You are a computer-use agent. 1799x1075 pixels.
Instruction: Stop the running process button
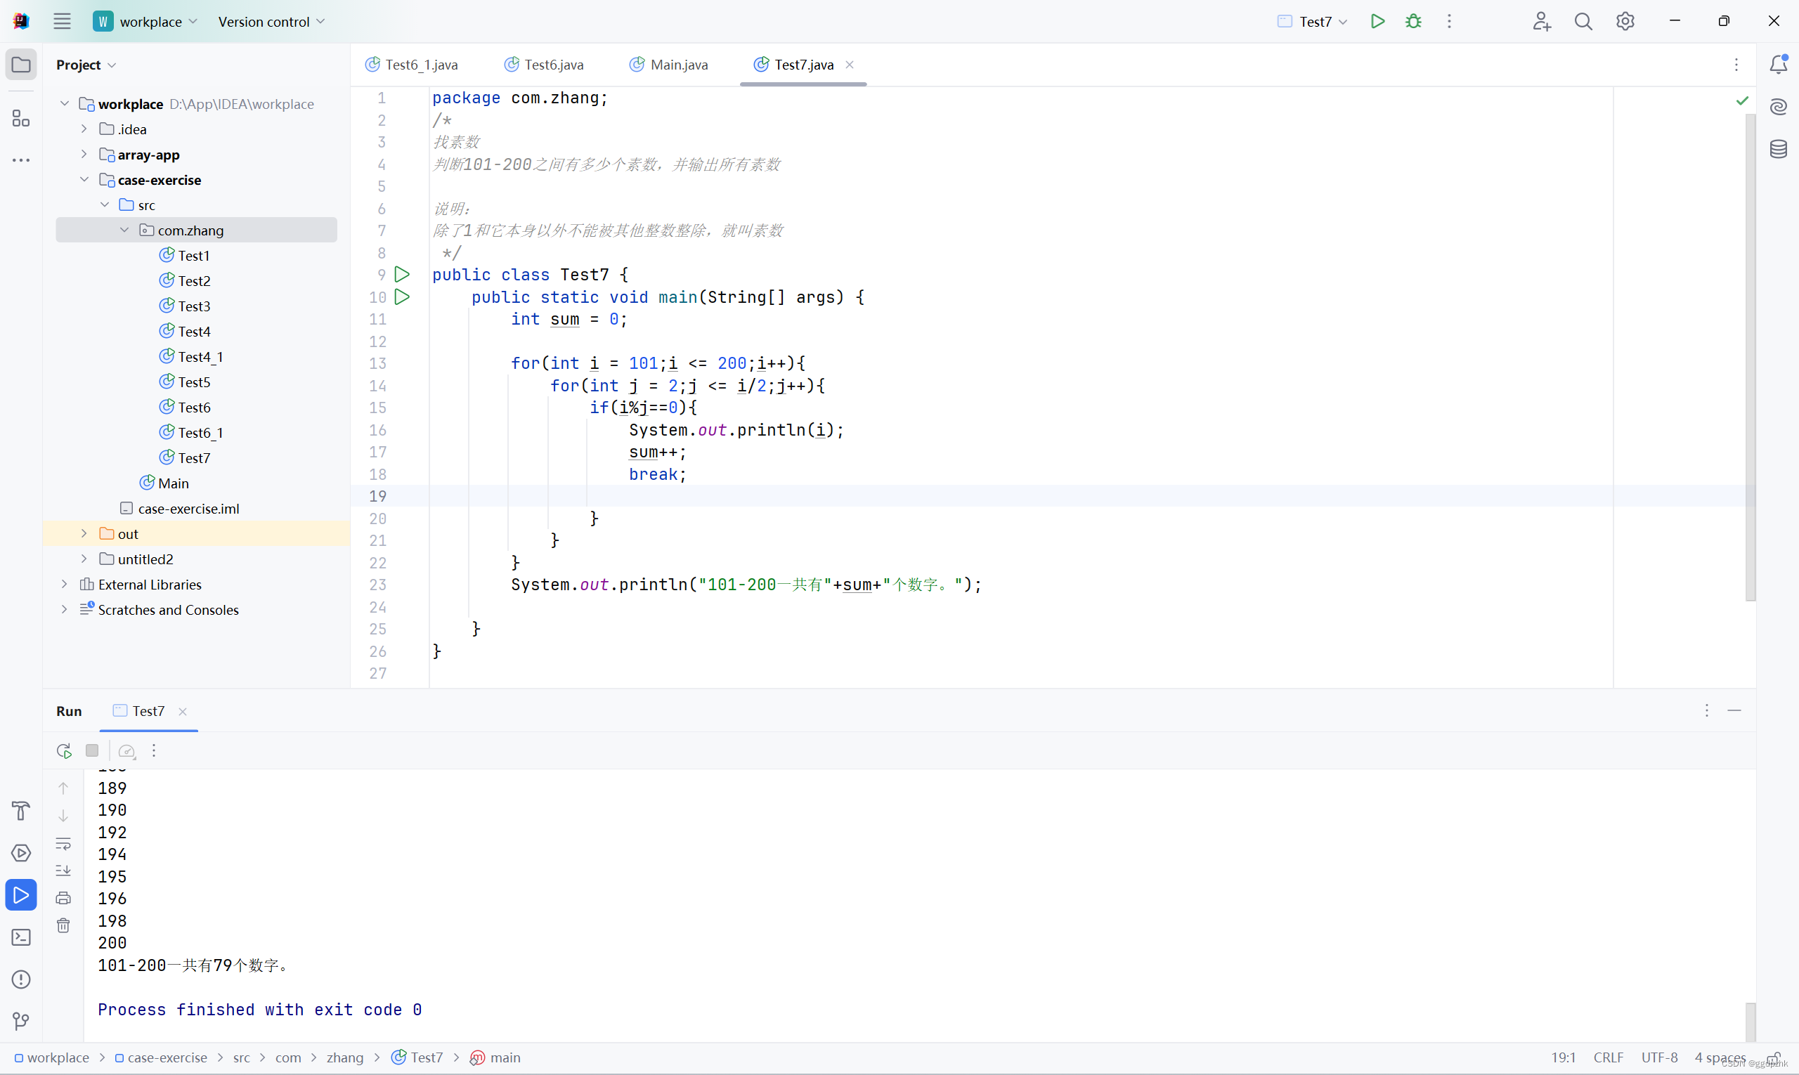pos(92,750)
